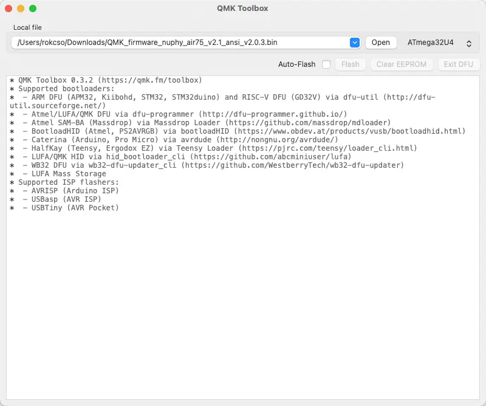The width and height of the screenshot is (486, 406).
Task: Click the BootloadHID (Atmel, PS2AVRGB) log line
Action: (238, 131)
